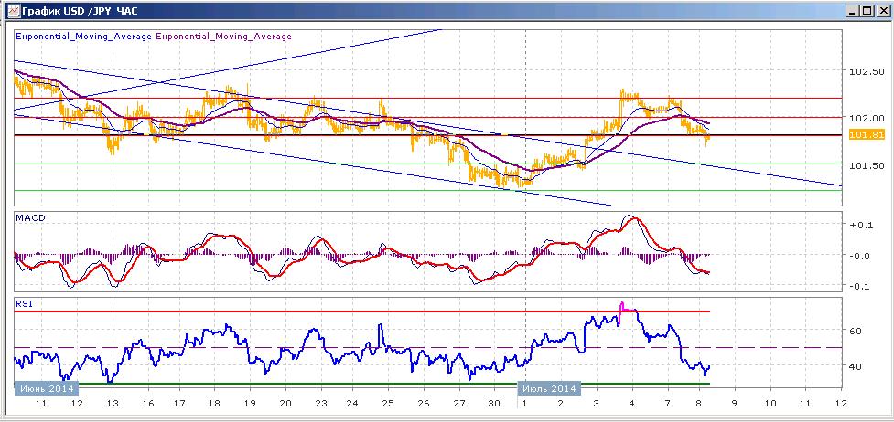
Task: Click the green RSI oversold level line
Action: [x=362, y=384]
